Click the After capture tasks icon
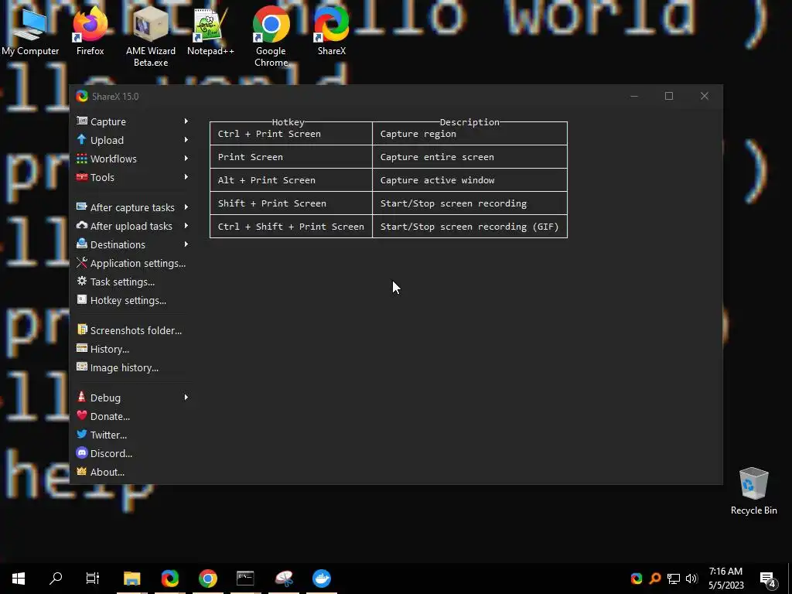This screenshot has width=792, height=594. [x=82, y=207]
